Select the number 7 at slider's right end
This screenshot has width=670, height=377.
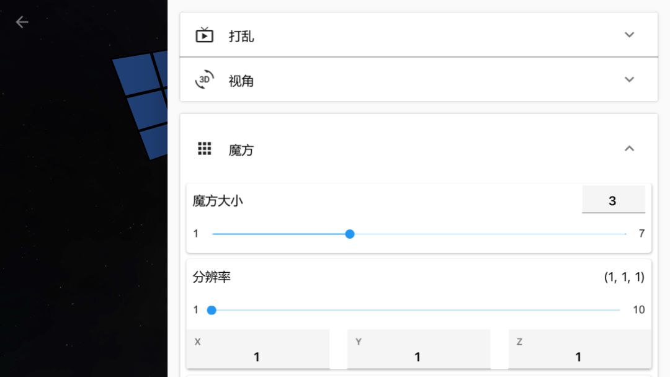pyautogui.click(x=641, y=233)
